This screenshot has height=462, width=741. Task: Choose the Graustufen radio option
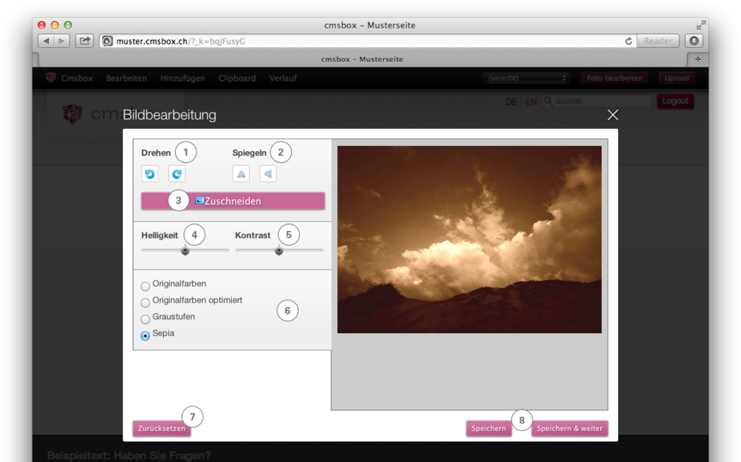pos(145,319)
